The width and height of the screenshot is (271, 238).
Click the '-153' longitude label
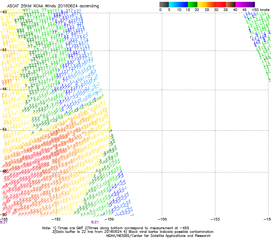[x=215, y=219]
